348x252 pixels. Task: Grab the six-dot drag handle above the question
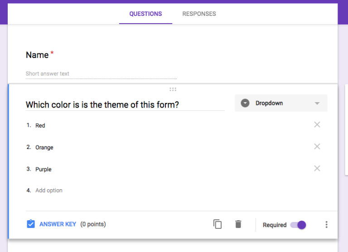tap(173, 89)
